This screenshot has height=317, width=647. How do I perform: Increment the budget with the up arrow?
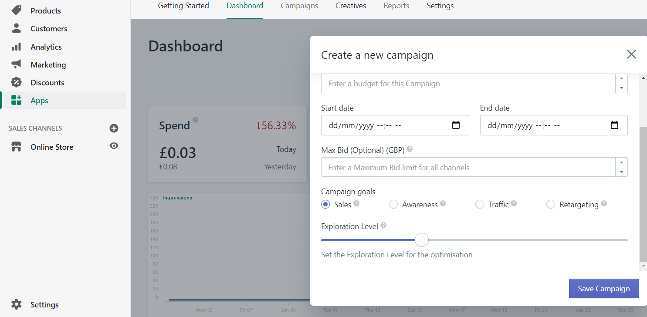[x=621, y=79]
